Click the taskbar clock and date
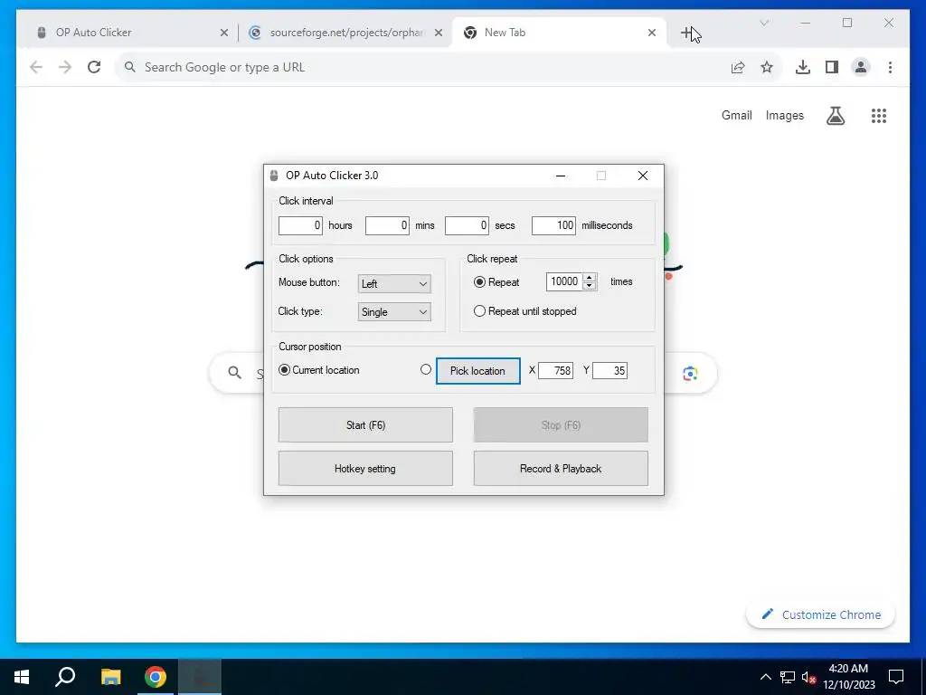Image resolution: width=926 pixels, height=695 pixels. pos(848,677)
